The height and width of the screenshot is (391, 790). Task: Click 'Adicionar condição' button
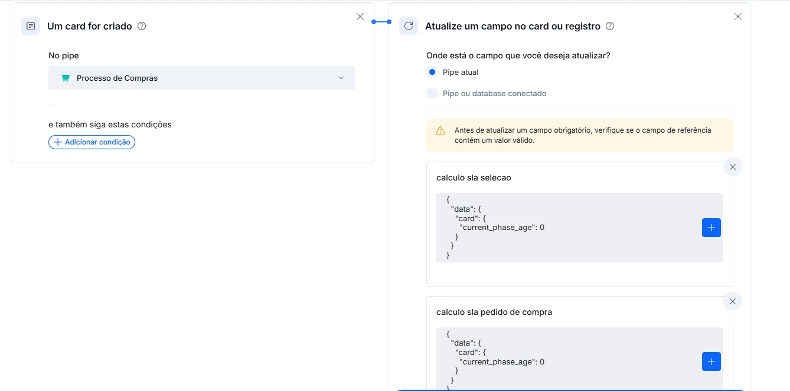click(x=92, y=142)
